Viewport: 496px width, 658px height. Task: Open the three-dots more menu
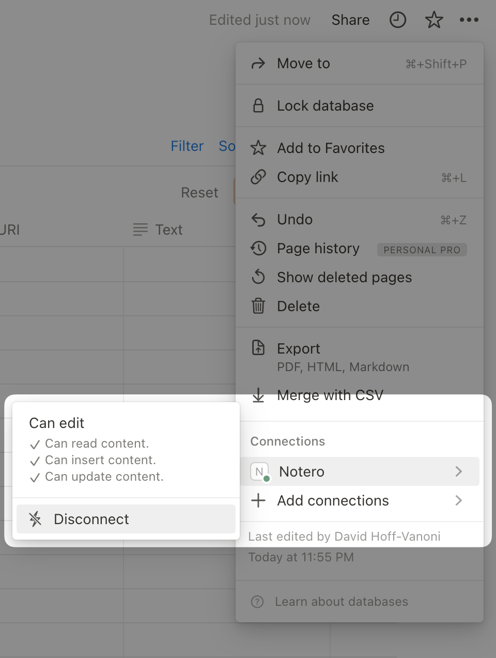[x=469, y=20]
